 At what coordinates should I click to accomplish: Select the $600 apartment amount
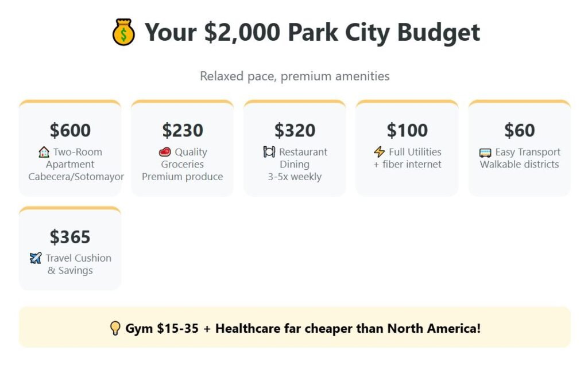(70, 130)
